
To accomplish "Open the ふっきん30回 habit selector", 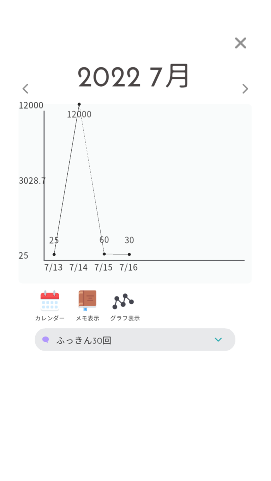I will (135, 340).
